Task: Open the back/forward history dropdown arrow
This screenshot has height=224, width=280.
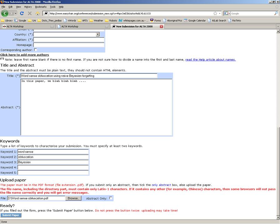Action: pos(16,13)
